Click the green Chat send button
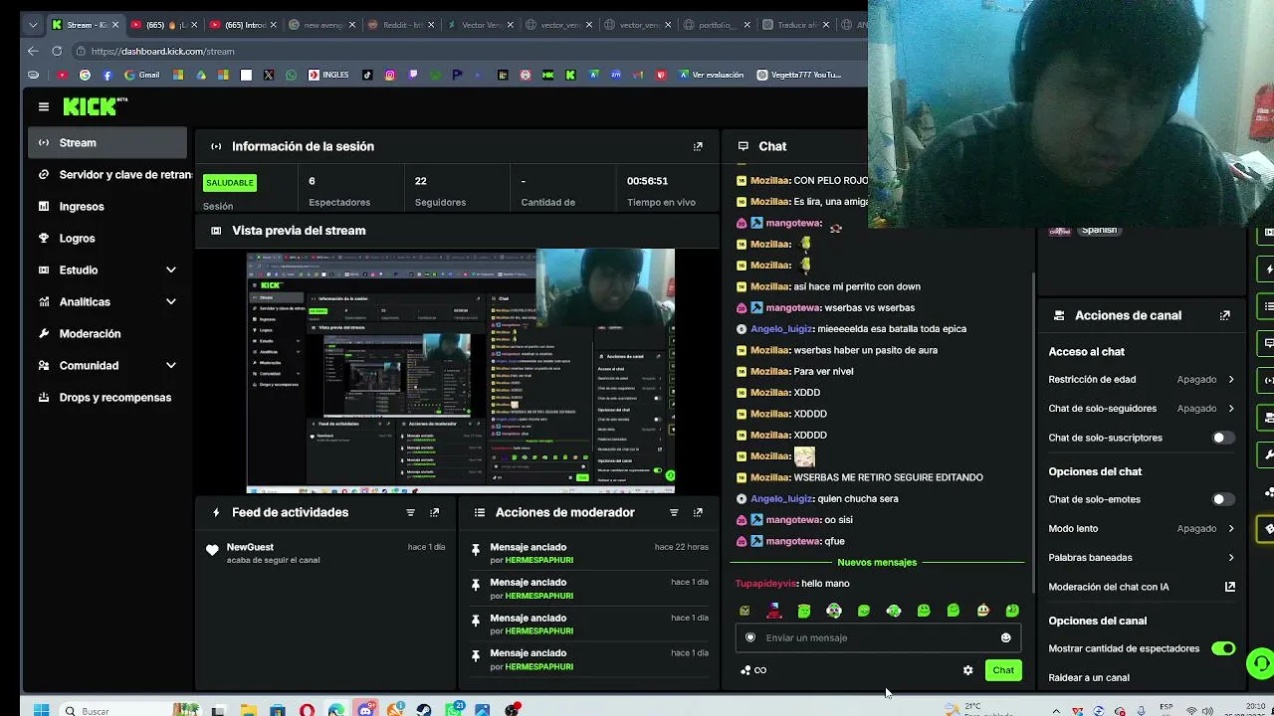The width and height of the screenshot is (1274, 716). pyautogui.click(x=1002, y=670)
